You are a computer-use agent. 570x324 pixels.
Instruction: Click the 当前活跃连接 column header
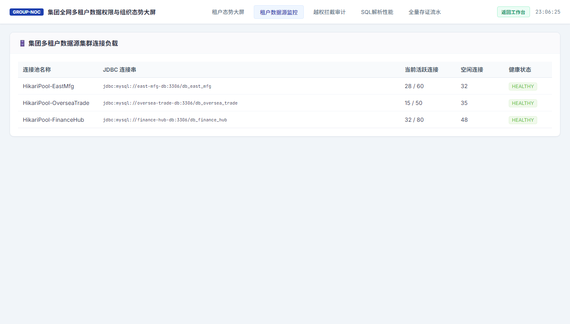pyautogui.click(x=421, y=70)
